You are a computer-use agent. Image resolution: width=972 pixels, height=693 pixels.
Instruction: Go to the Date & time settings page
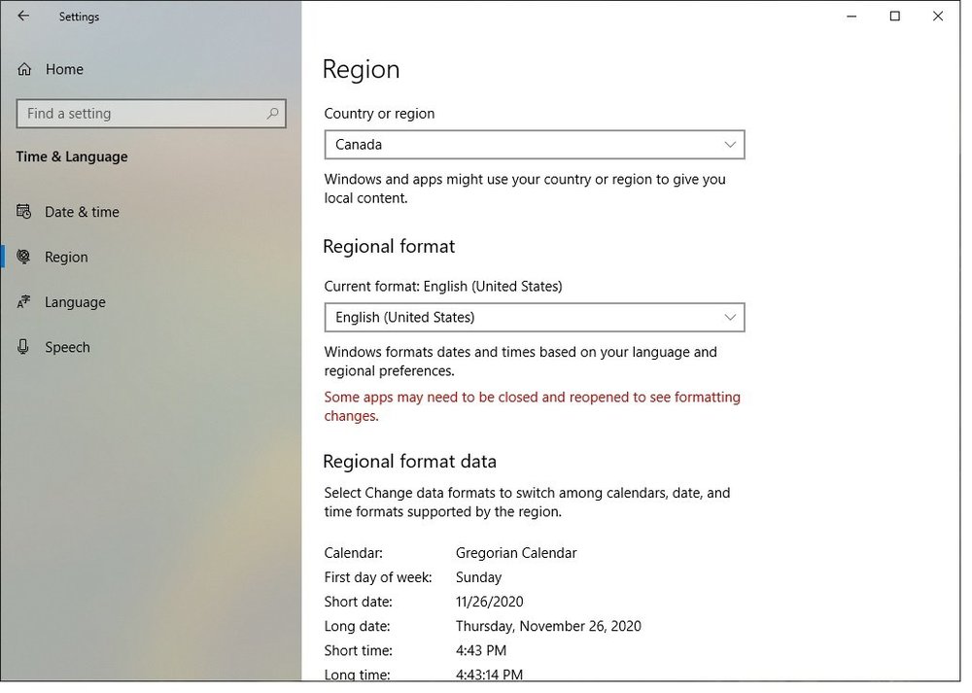click(x=82, y=212)
